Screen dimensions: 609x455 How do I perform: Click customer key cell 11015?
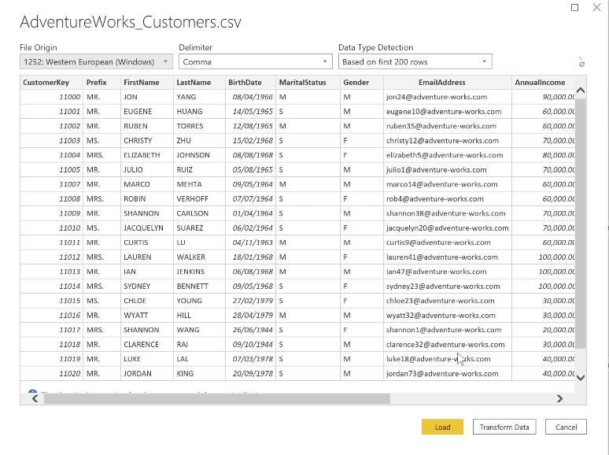pyautogui.click(x=51, y=301)
